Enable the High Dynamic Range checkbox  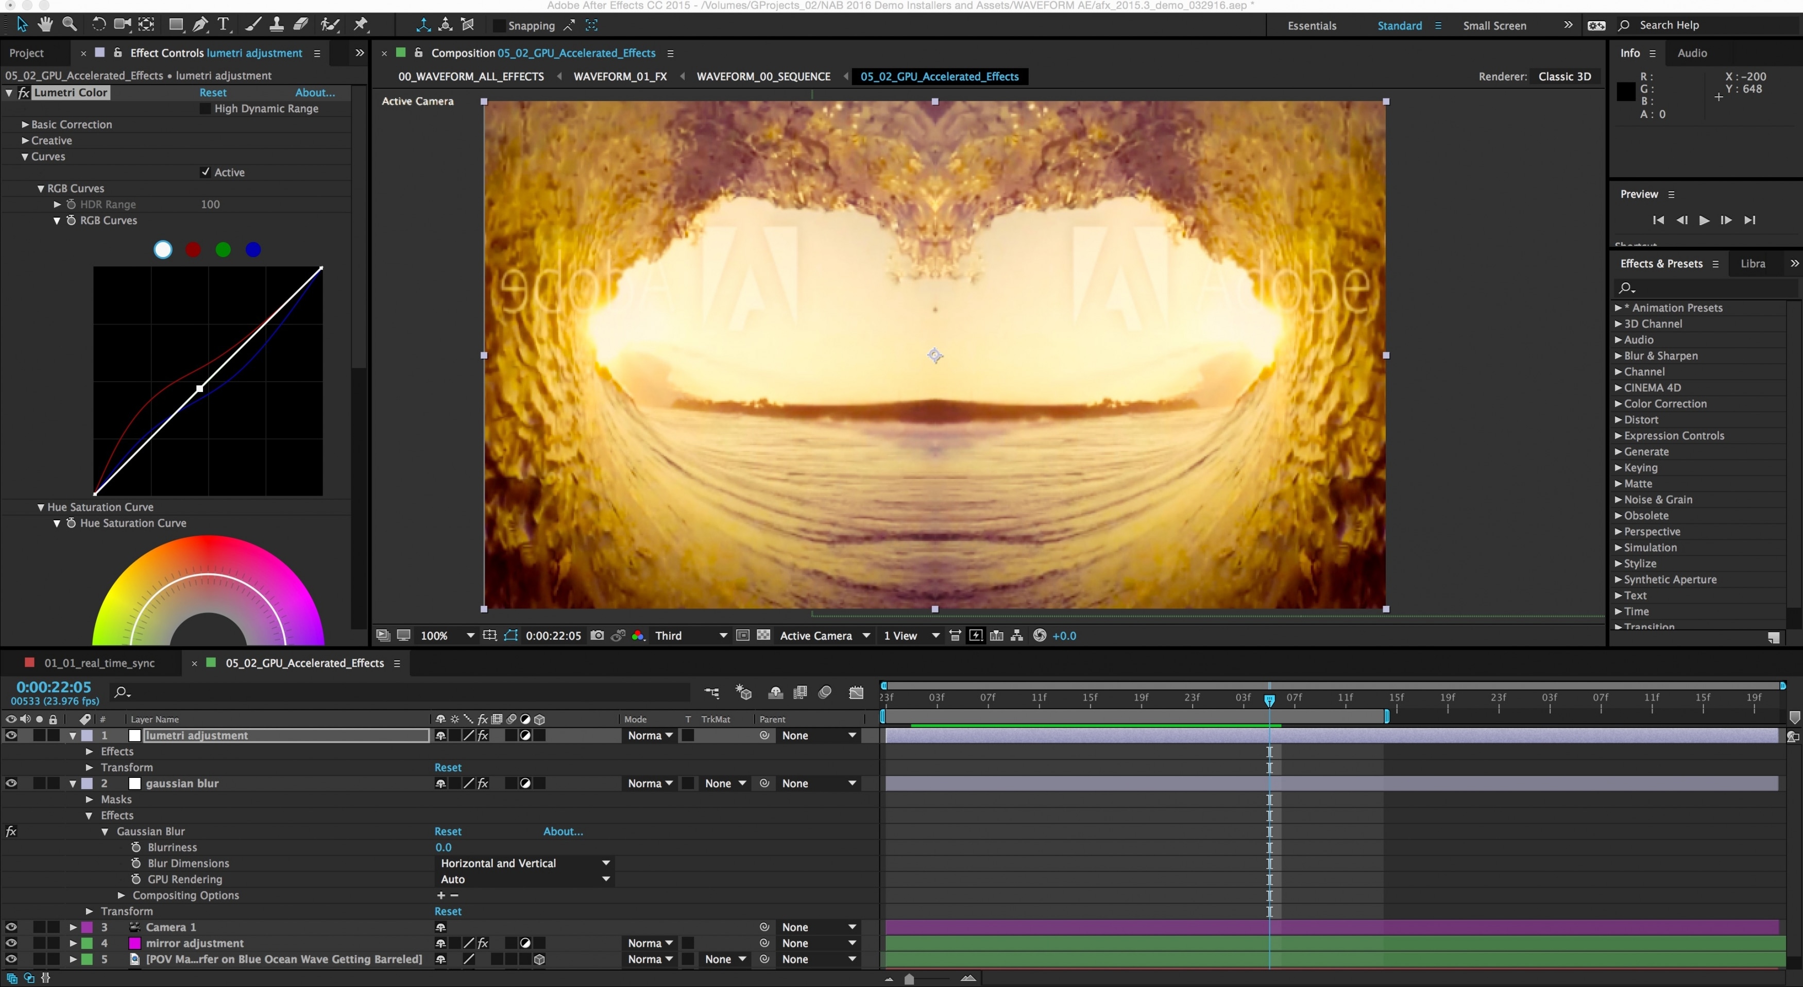click(x=205, y=109)
